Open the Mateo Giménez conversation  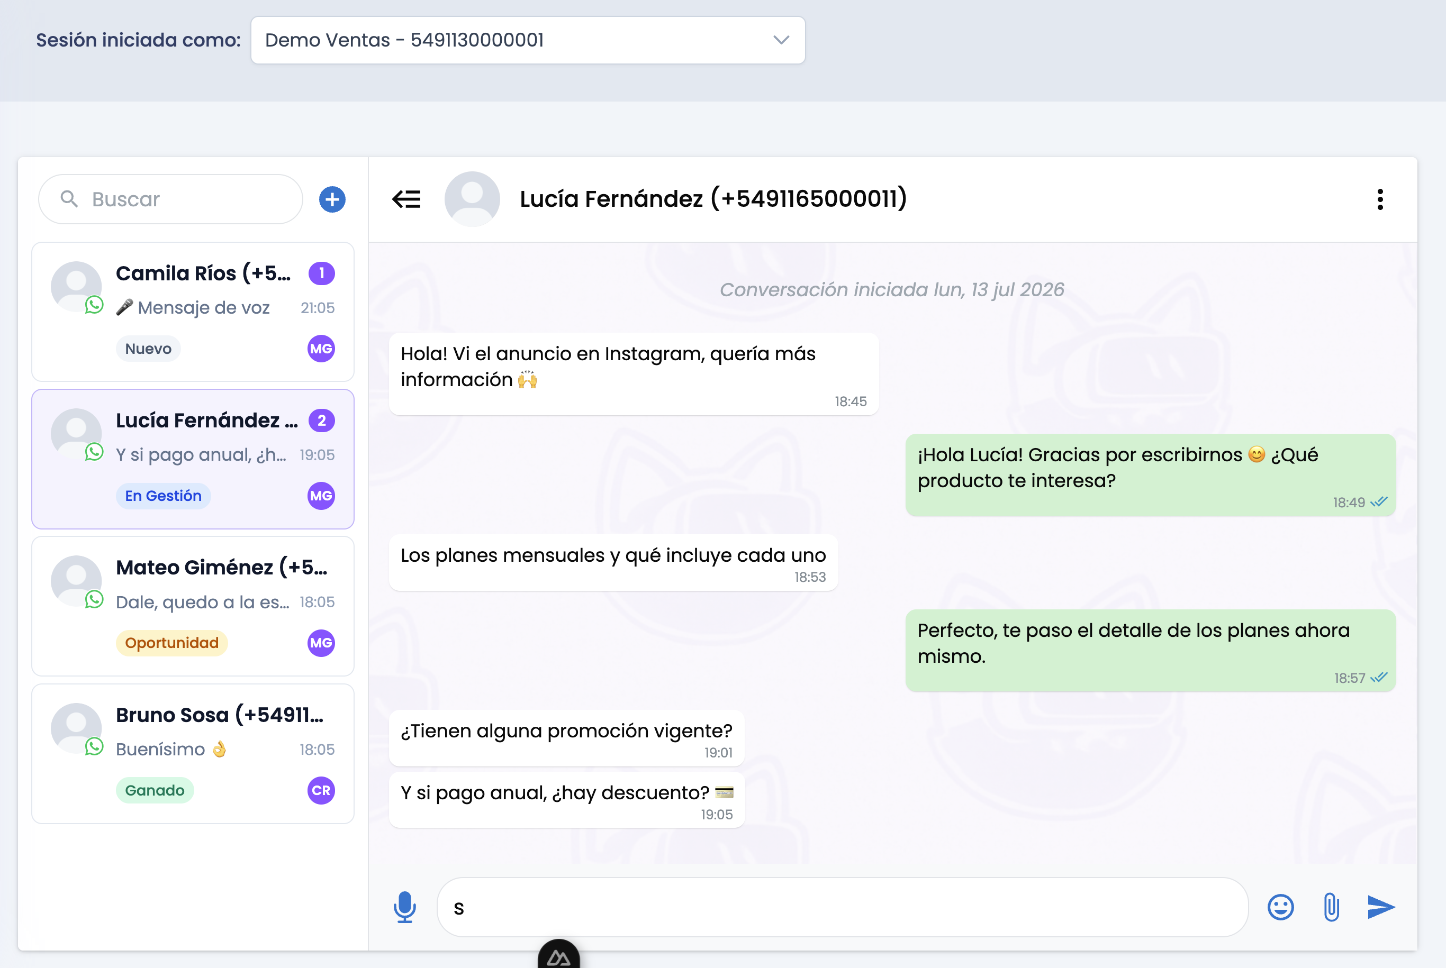[x=193, y=606]
